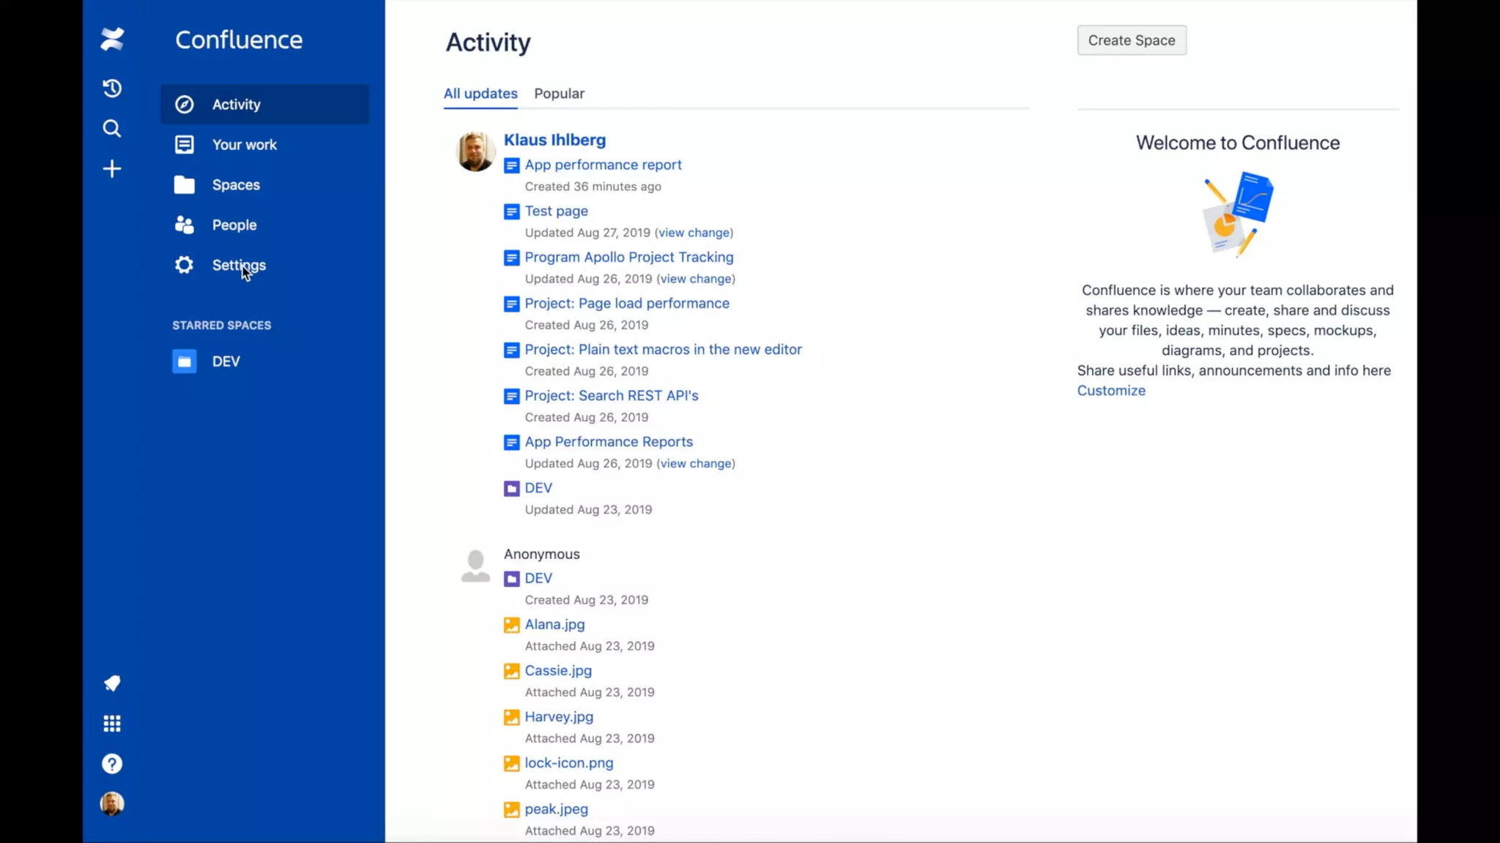
Task: Switch to the Popular tab
Action: [559, 94]
